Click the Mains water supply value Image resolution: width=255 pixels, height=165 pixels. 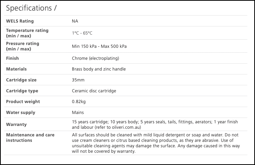click(x=78, y=112)
